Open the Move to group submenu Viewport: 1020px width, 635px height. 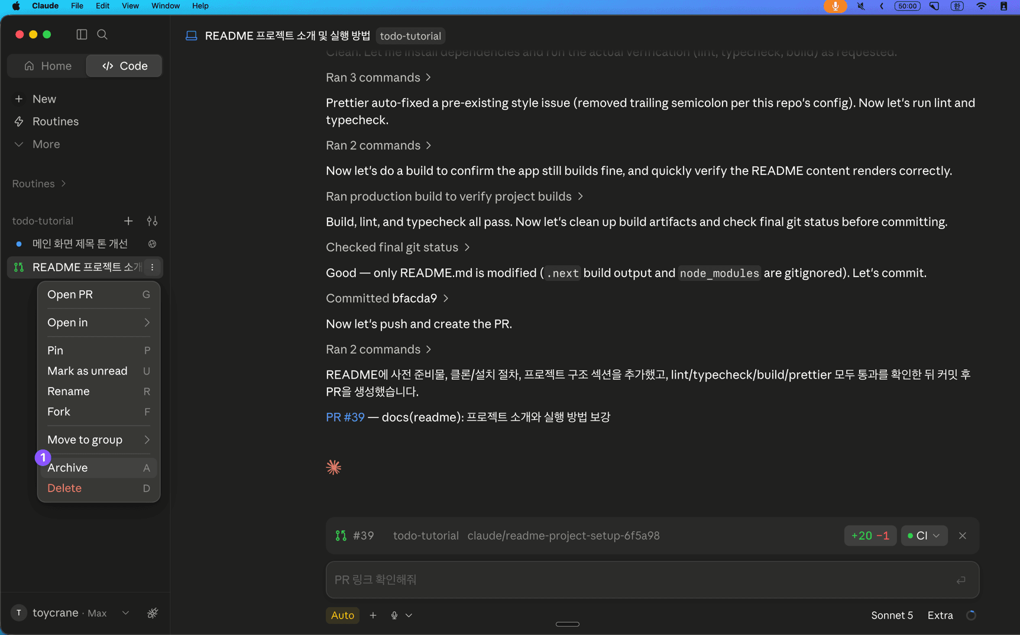[99, 439]
